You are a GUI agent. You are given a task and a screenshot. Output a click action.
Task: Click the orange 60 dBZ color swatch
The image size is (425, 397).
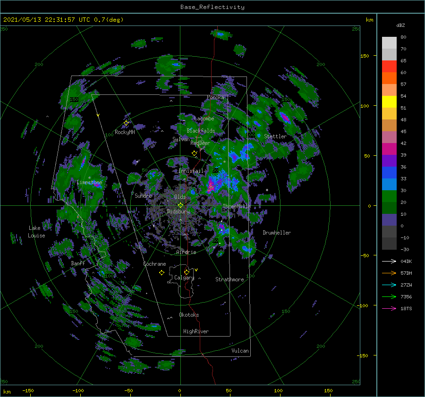pyautogui.click(x=389, y=78)
